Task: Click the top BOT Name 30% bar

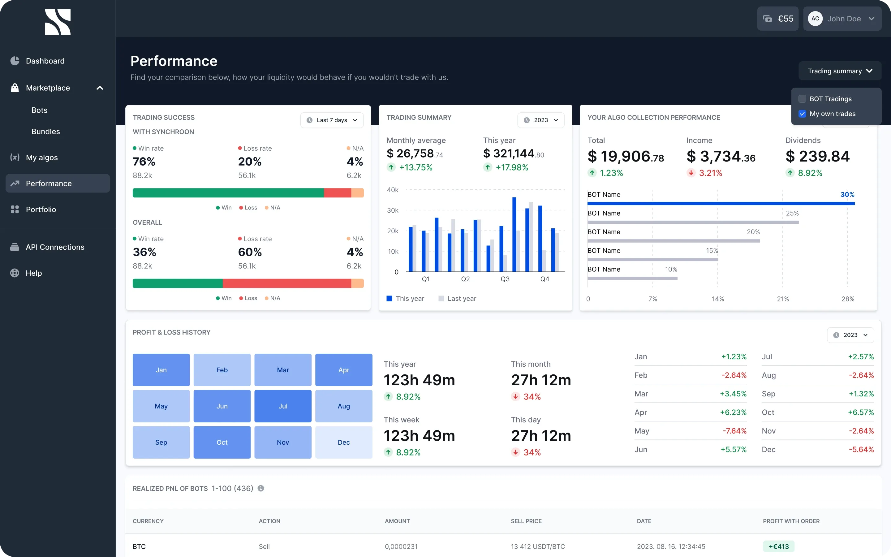Action: 721,203
